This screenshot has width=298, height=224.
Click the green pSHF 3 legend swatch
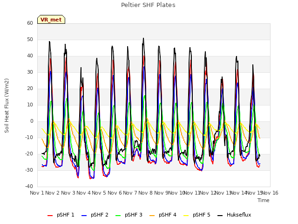point(118,216)
